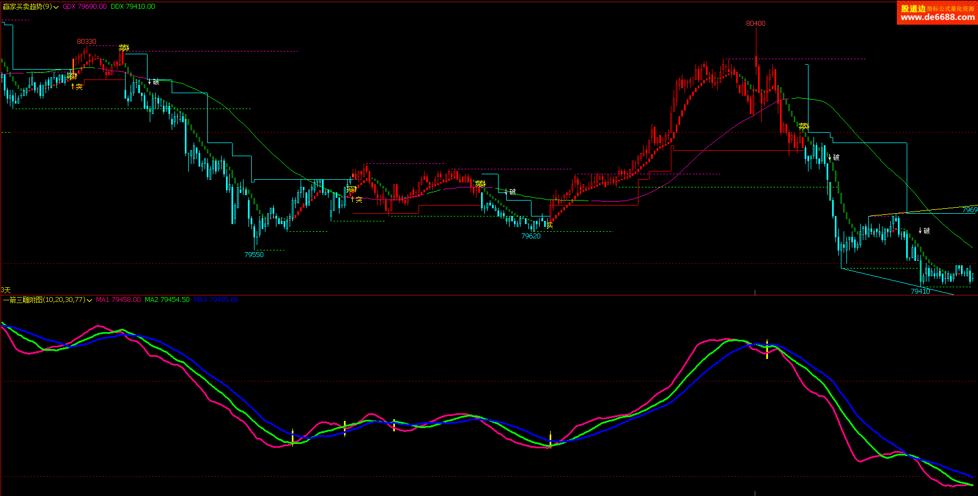Viewport: 978px width, 496px height.
Task: Expand the 一箭三雕附图 indicator dropdown arrow
Action: (x=89, y=300)
